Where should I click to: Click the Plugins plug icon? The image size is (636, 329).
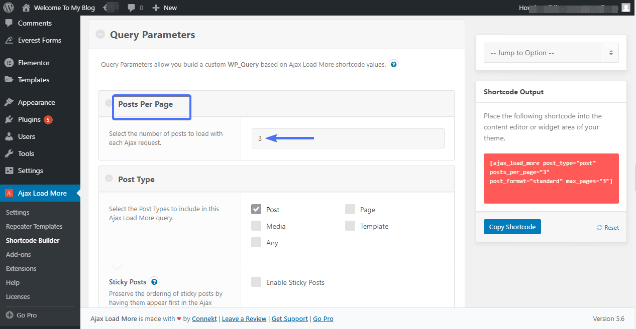click(9, 119)
